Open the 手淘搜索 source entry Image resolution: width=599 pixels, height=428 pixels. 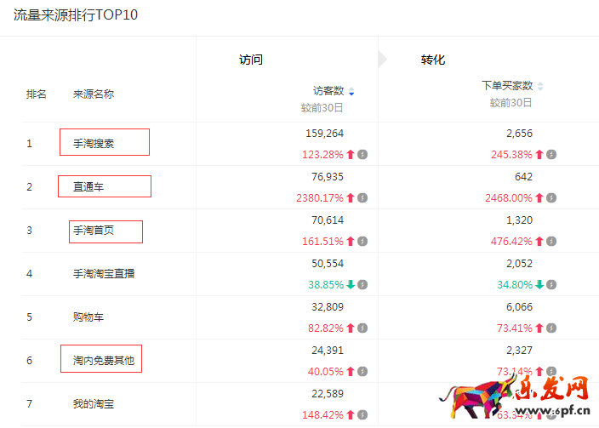94,144
